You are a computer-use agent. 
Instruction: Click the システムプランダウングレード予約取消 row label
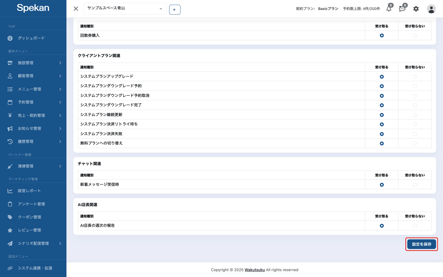[x=115, y=96]
